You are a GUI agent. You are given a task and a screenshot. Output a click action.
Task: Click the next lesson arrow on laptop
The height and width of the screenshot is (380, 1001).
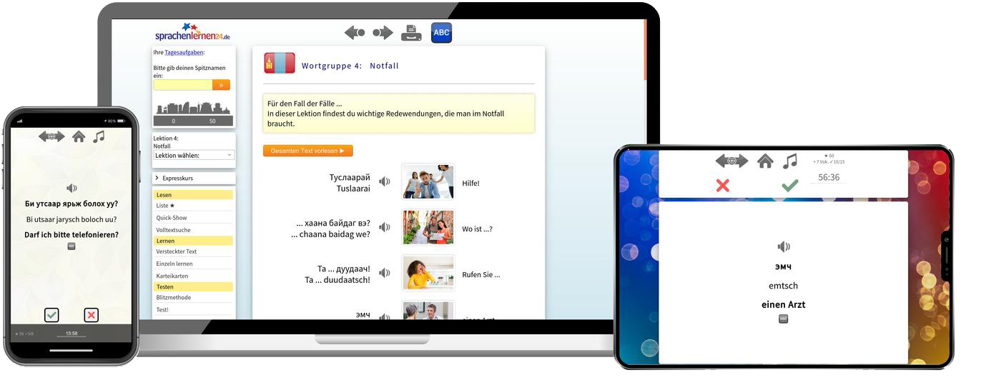[383, 33]
